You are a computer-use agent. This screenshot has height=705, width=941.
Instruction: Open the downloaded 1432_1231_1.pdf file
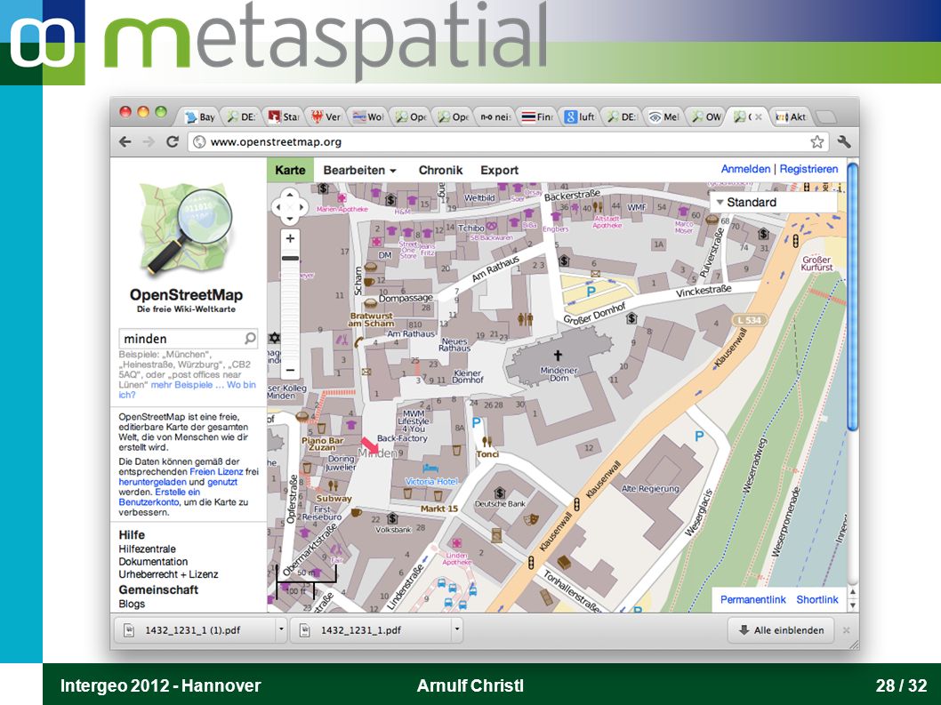click(x=371, y=630)
